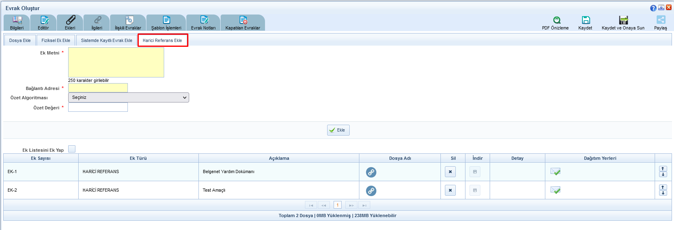674x230 pixels.
Task: Move EK-1 row down with arrow
Action: [x=663, y=174]
